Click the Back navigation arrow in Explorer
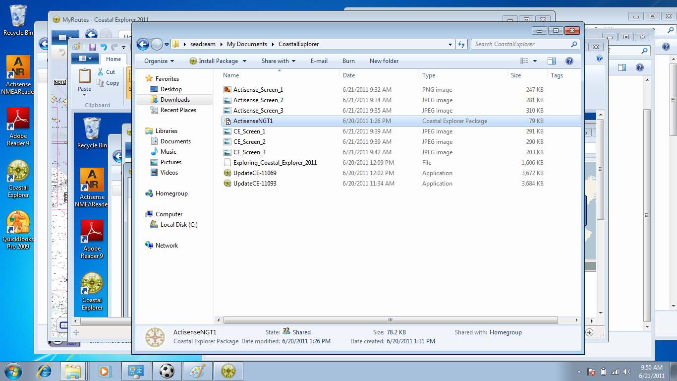 coord(143,44)
